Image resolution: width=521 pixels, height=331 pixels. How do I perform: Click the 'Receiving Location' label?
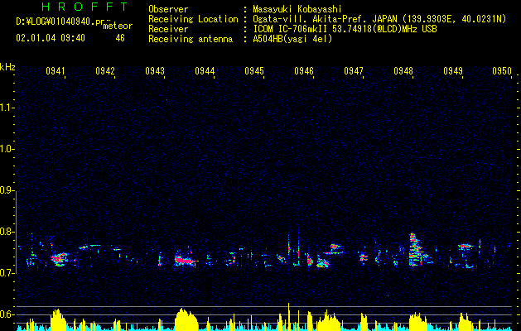point(193,19)
